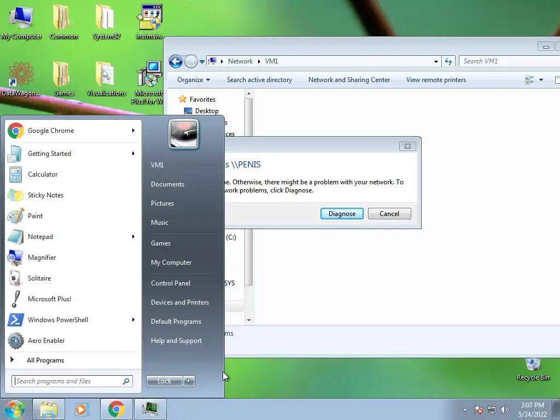Launch Calculator from Start menu
Viewport: 560px width, 420px height.
click(73, 174)
